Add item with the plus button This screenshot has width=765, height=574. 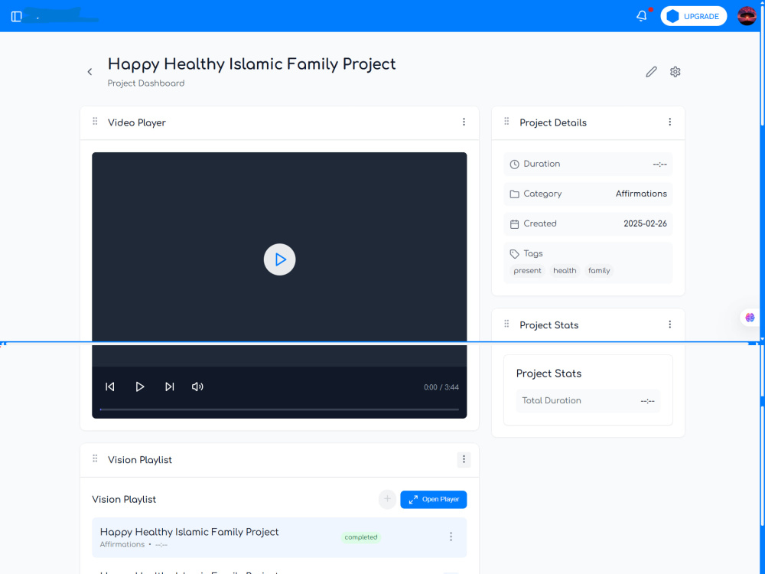(x=387, y=499)
